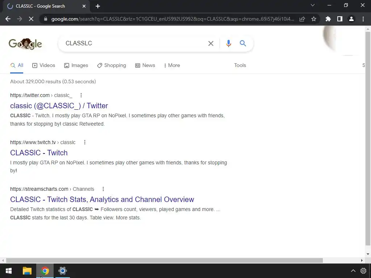The height and width of the screenshot is (278, 371).
Task: Open the Settings app gear in taskbar
Action: pos(63,271)
